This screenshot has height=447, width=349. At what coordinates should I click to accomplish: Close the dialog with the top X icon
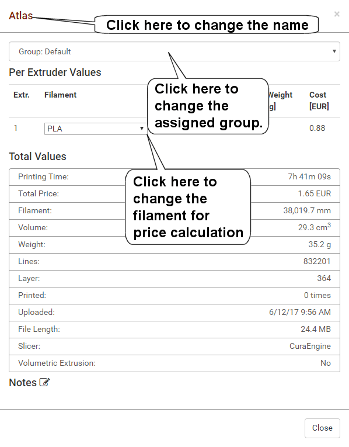[337, 14]
